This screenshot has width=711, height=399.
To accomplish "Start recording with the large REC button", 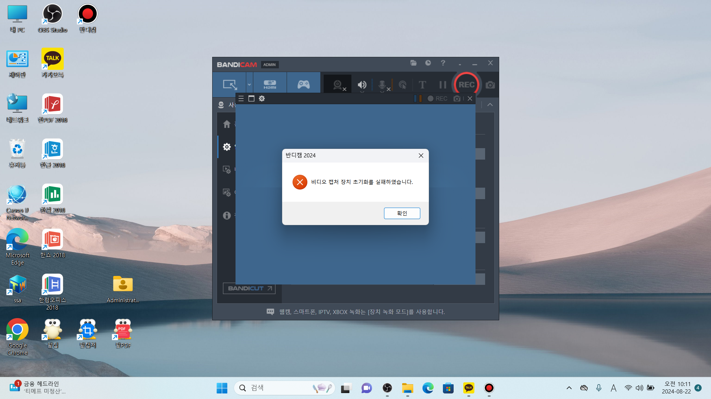I will click(466, 85).
